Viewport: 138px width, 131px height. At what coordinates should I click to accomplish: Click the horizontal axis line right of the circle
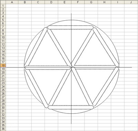126,67
